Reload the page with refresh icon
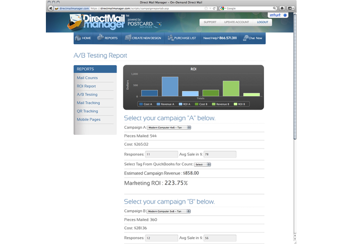Viewport: 343px width, 244px height. (x=214, y=8)
